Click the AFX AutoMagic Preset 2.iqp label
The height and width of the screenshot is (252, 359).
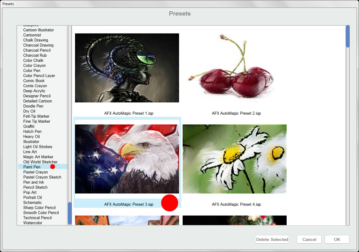click(x=236, y=113)
